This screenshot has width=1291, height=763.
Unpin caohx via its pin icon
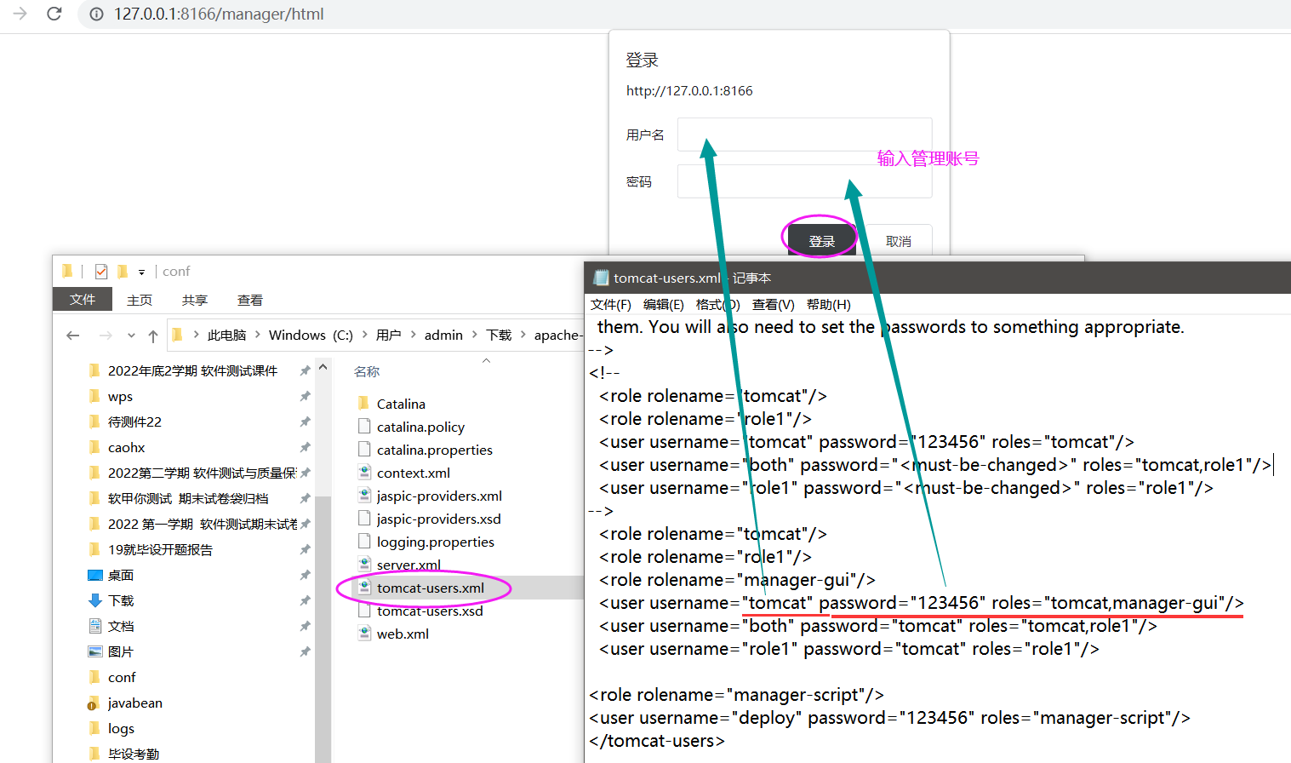tap(305, 447)
